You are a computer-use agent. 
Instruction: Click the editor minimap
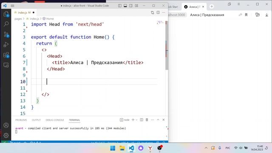pos(161,23)
